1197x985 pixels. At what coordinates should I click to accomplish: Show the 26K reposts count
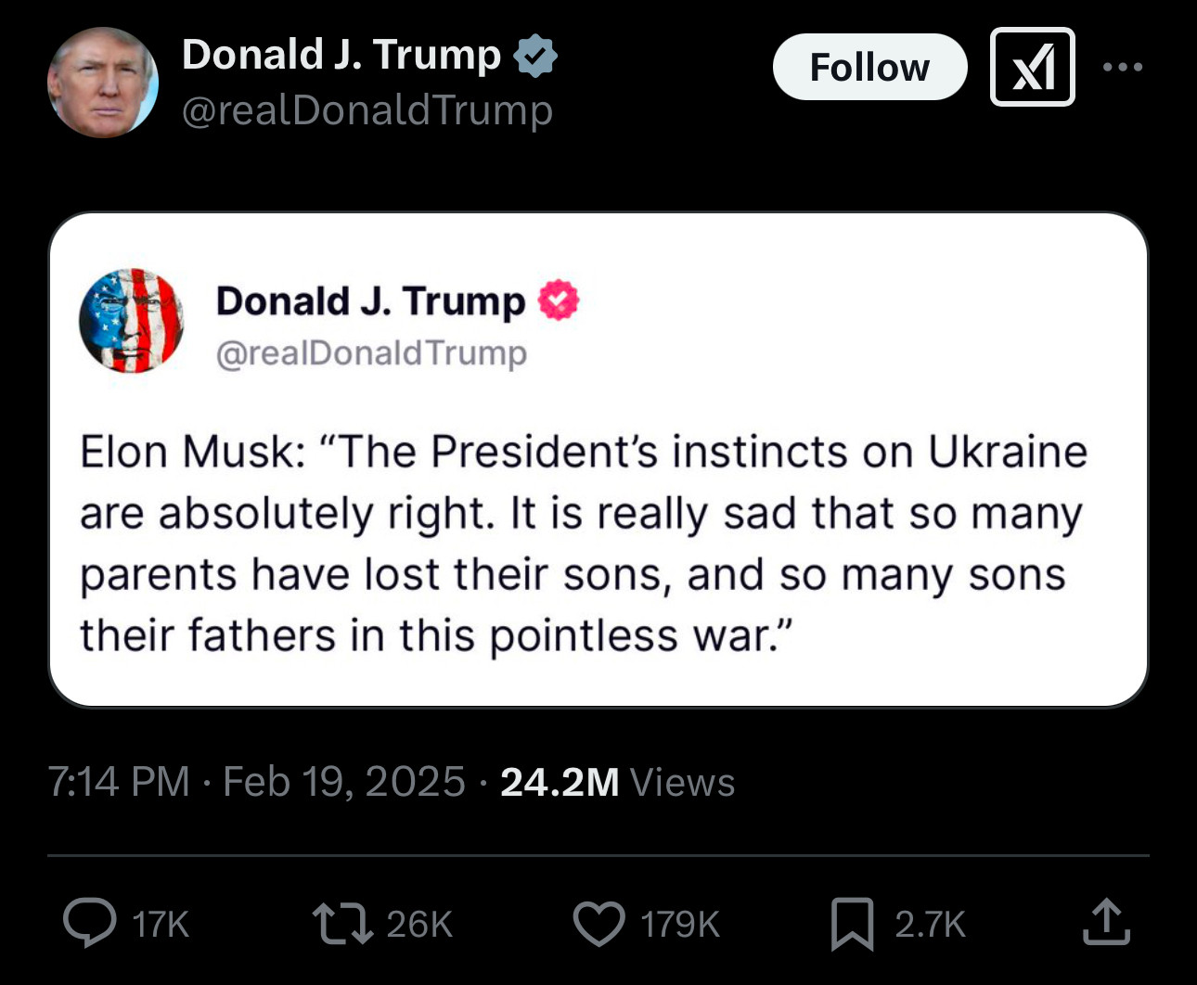(419, 925)
